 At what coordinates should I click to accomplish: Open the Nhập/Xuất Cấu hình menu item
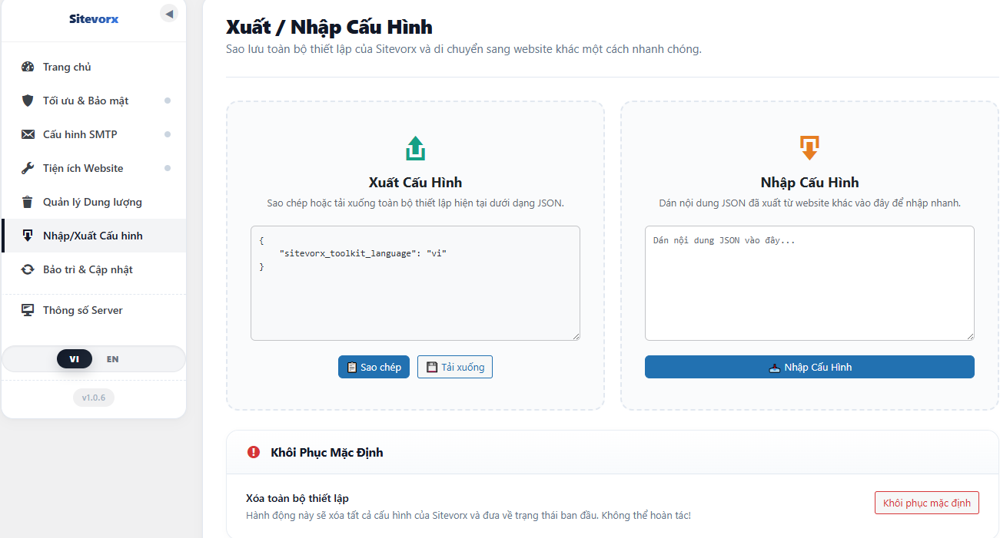[94, 236]
